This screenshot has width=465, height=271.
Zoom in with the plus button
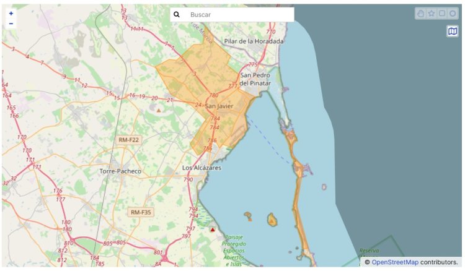[11, 13]
